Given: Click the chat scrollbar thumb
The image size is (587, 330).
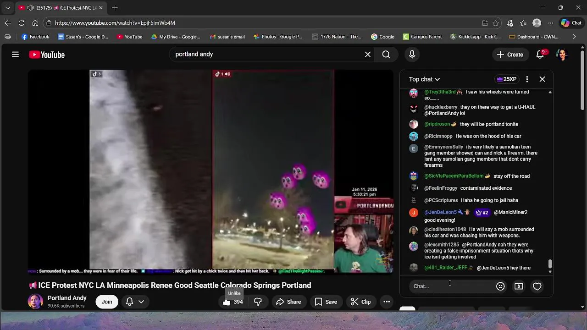Looking at the screenshot, I should coord(550,264).
